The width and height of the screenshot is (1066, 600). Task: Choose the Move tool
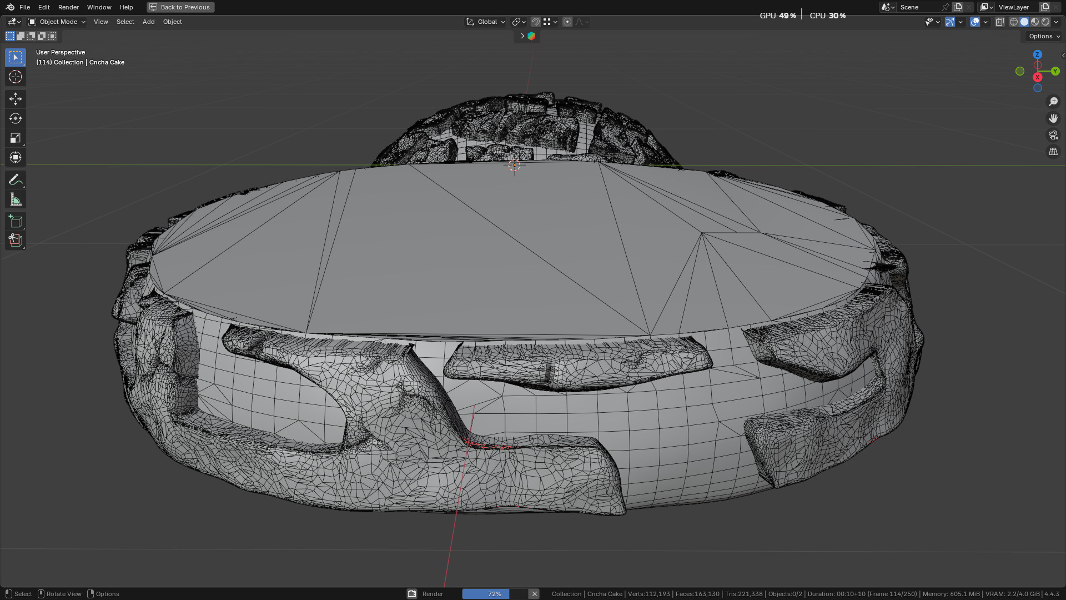pos(16,99)
